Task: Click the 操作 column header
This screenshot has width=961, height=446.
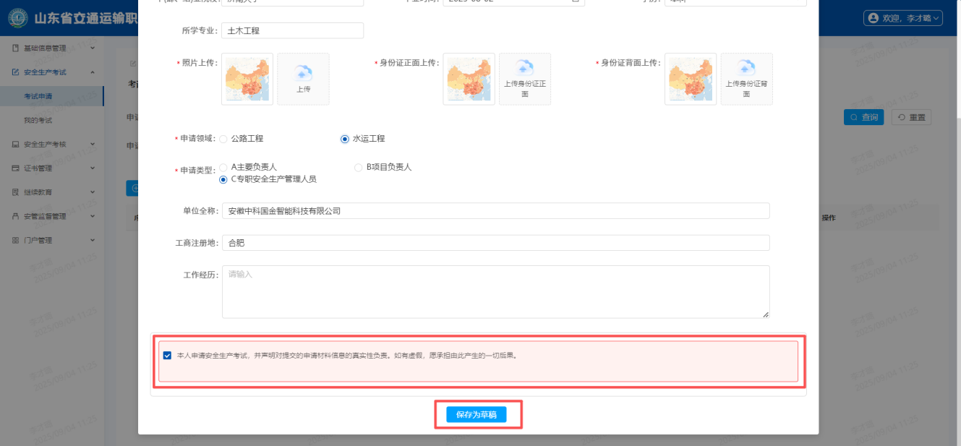Action: click(829, 218)
